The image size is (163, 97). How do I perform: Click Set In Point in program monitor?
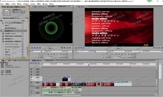point(104,54)
